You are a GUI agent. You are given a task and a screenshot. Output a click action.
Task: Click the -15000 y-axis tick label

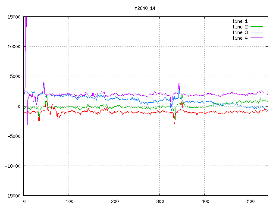[13, 195]
